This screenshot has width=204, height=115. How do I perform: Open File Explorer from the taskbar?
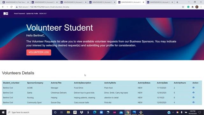[68, 112]
